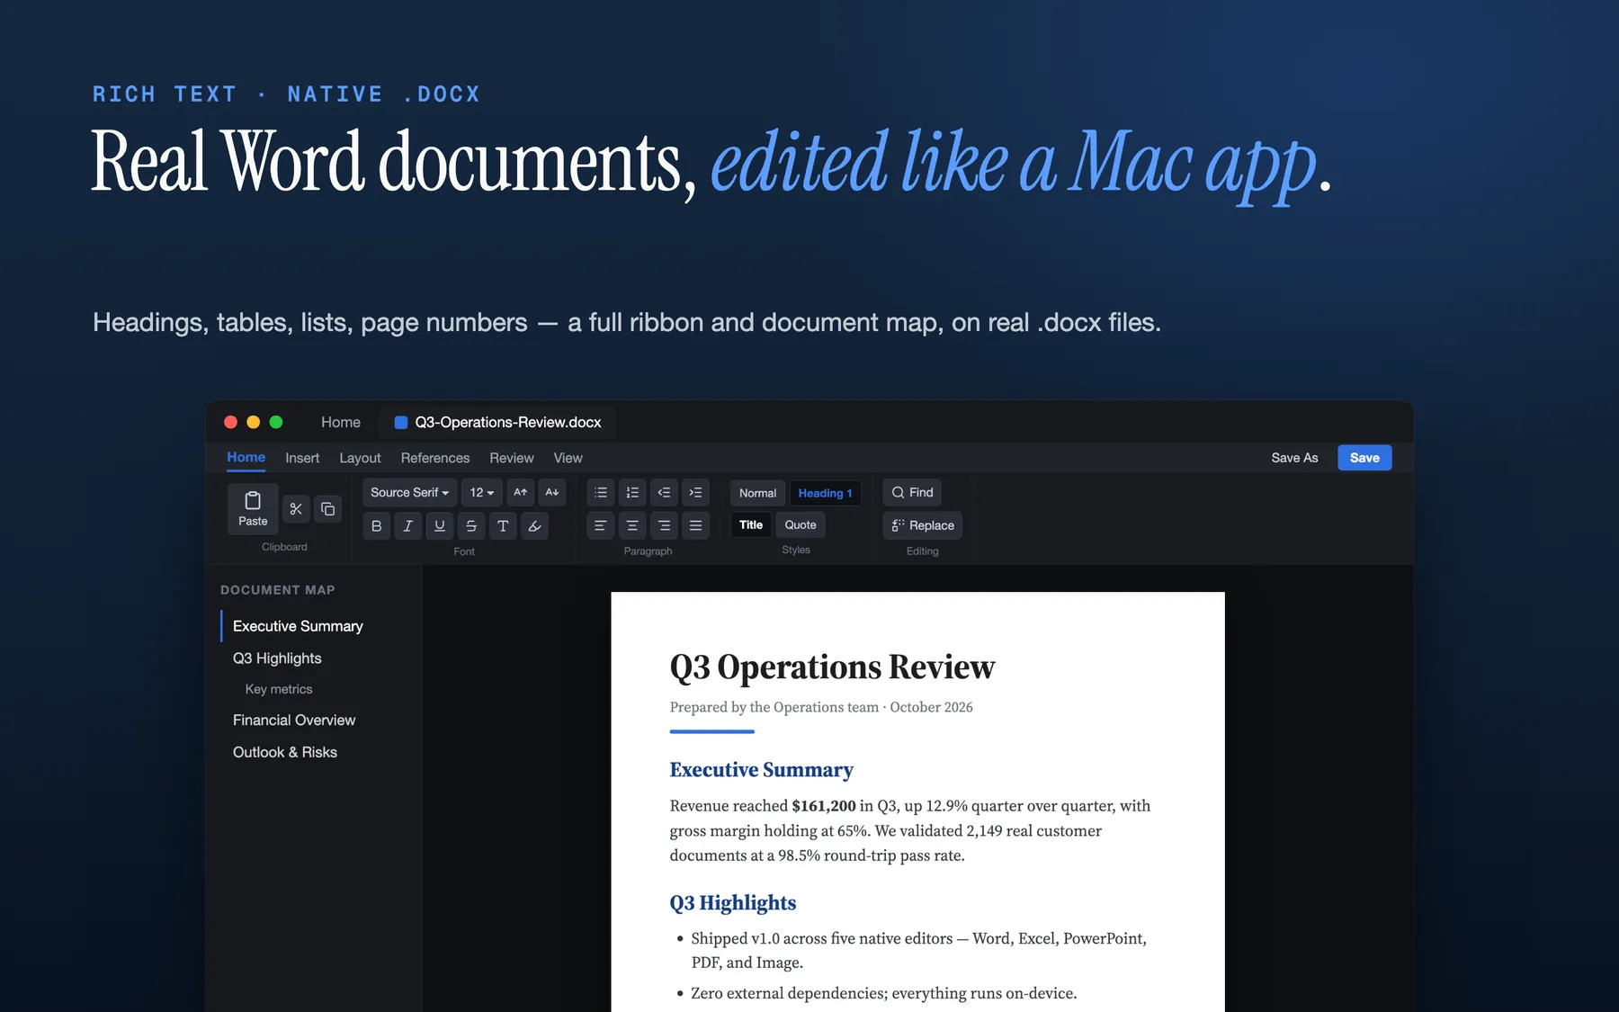Click the 'Shipped v1.0 across five' bullet
1619x1012 pixels.
click(x=918, y=950)
